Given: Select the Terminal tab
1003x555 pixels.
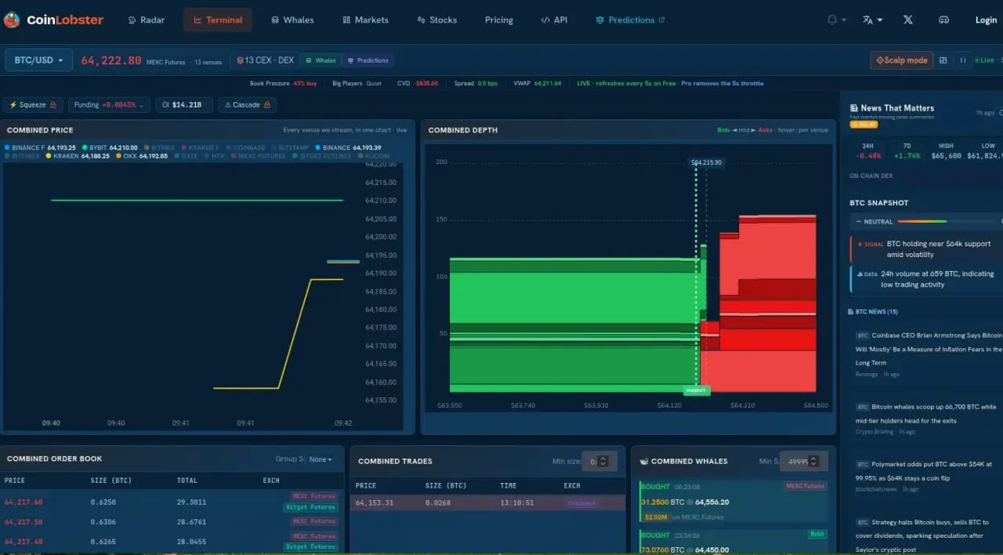Looking at the screenshot, I should tap(218, 20).
